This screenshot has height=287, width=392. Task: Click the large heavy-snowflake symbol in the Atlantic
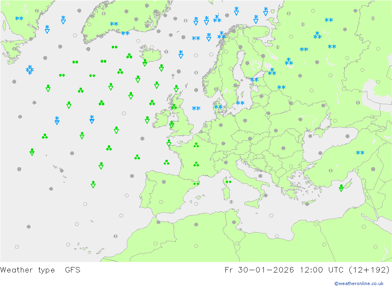click(30, 70)
